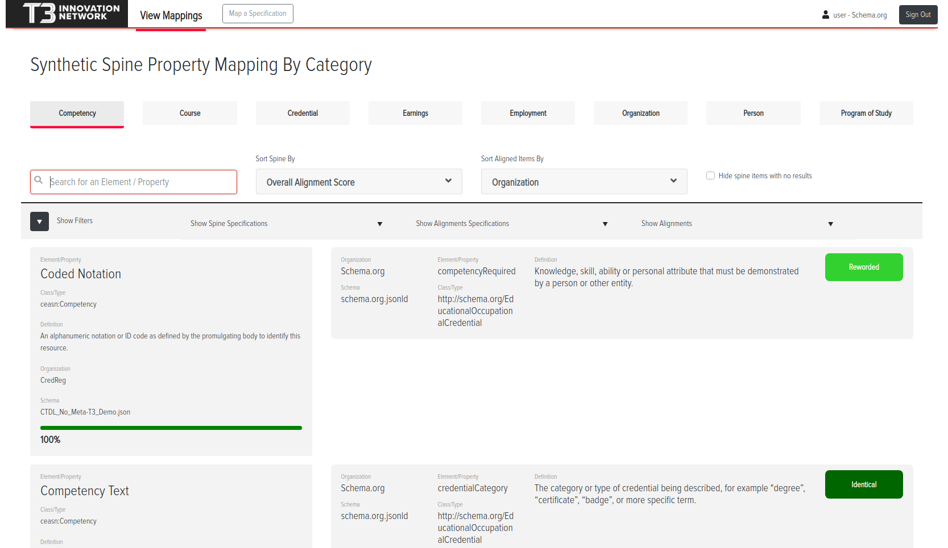The image size is (948, 548).
Task: Toggle the Show Filters arrow button
Action: (39, 221)
